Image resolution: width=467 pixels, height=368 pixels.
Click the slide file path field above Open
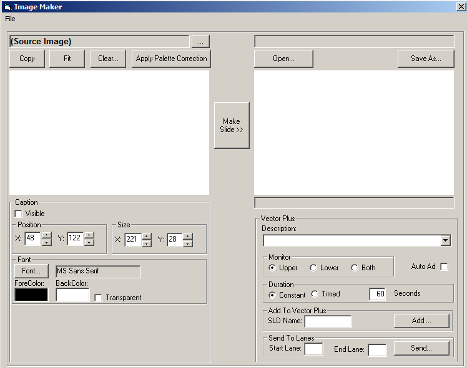pos(354,42)
